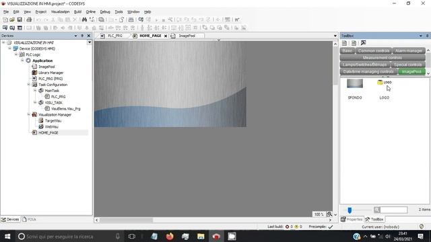Select the Common controls toolbox category
The width and height of the screenshot is (431, 242).
pos(374,51)
